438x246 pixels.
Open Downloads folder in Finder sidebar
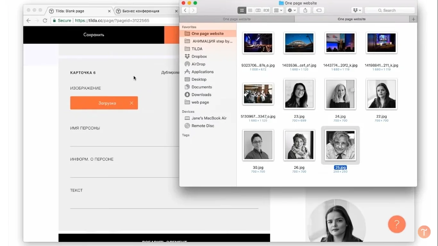point(201,94)
